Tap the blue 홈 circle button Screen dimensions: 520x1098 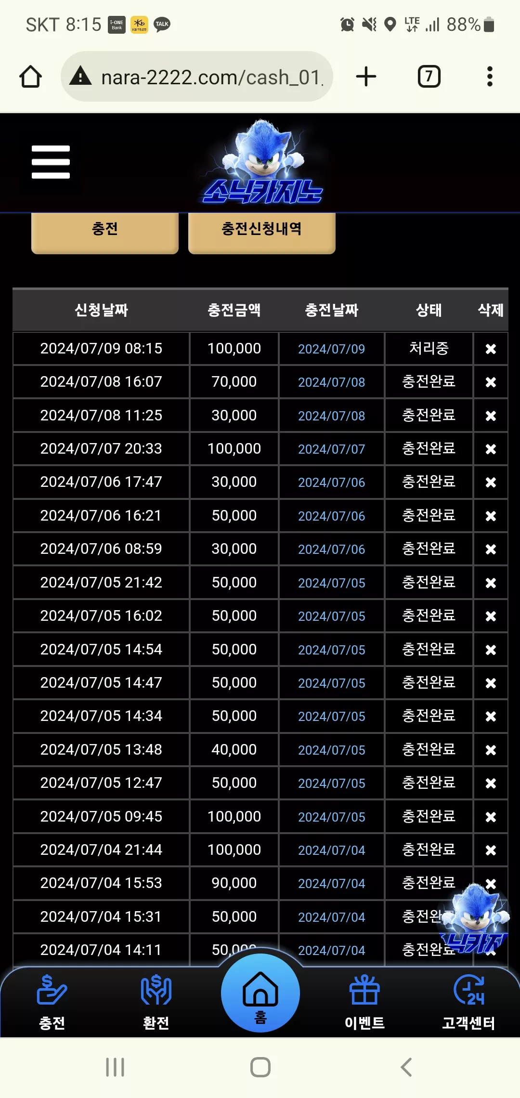click(x=260, y=993)
